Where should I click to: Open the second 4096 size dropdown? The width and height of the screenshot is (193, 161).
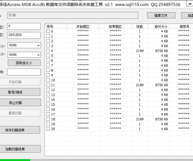39,55
